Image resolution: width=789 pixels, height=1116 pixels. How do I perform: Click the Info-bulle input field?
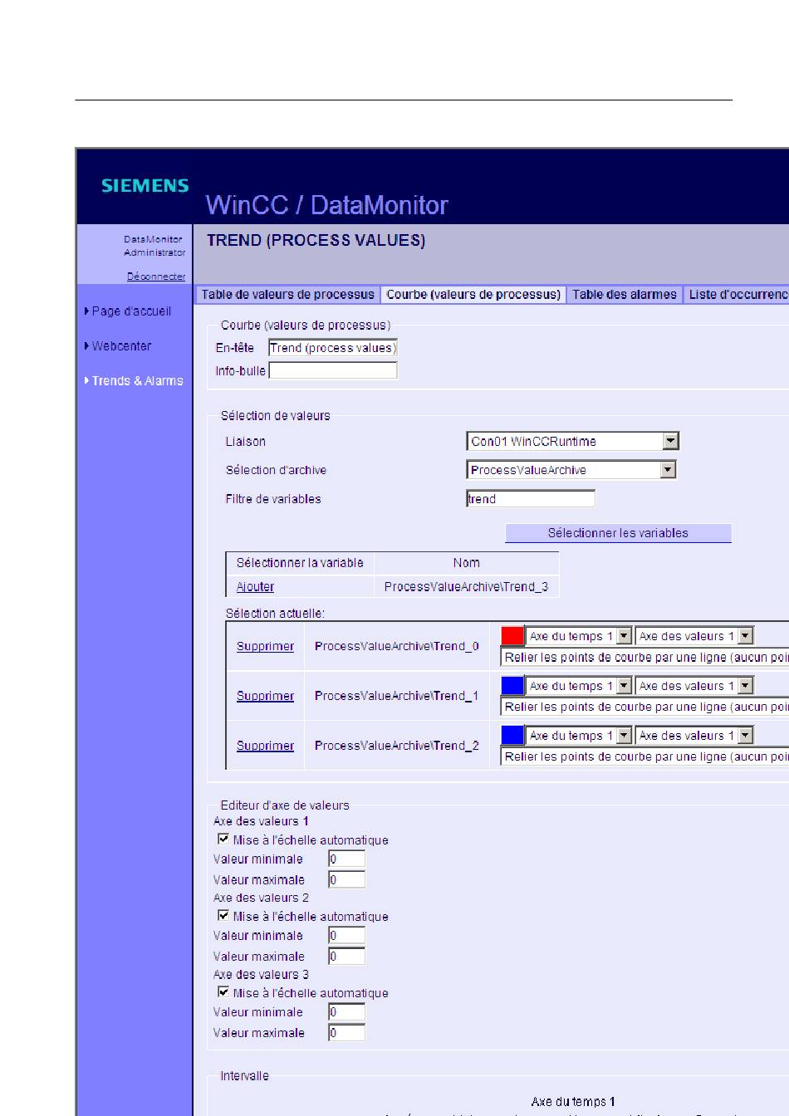point(333,370)
